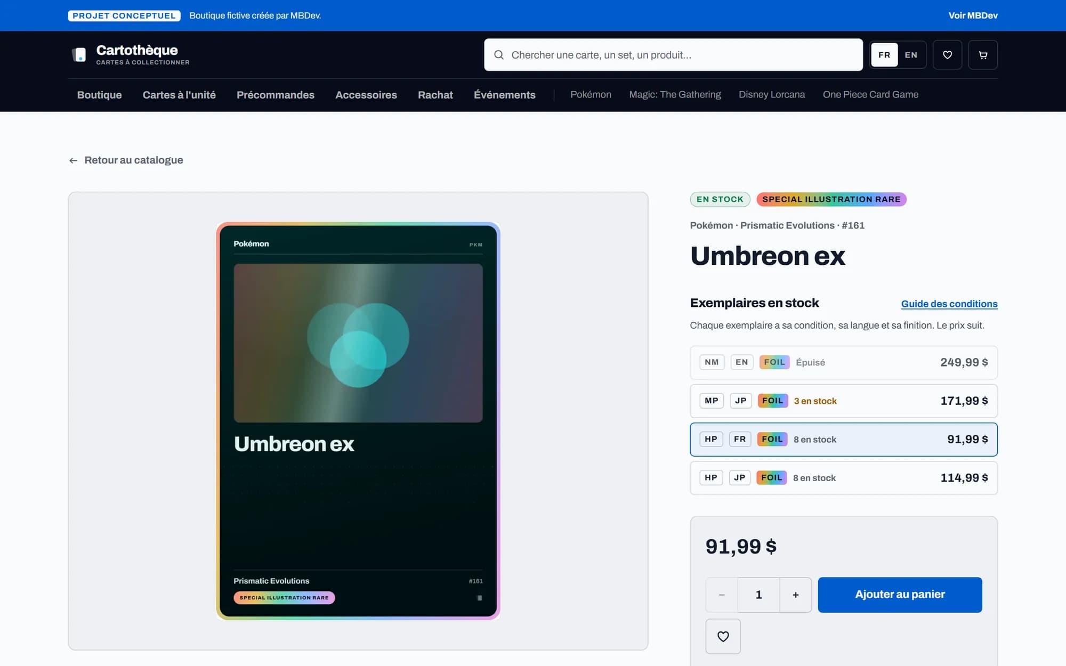Image resolution: width=1066 pixels, height=666 pixels.
Task: Add Umbreon ex to favorites heart button
Action: [723, 636]
